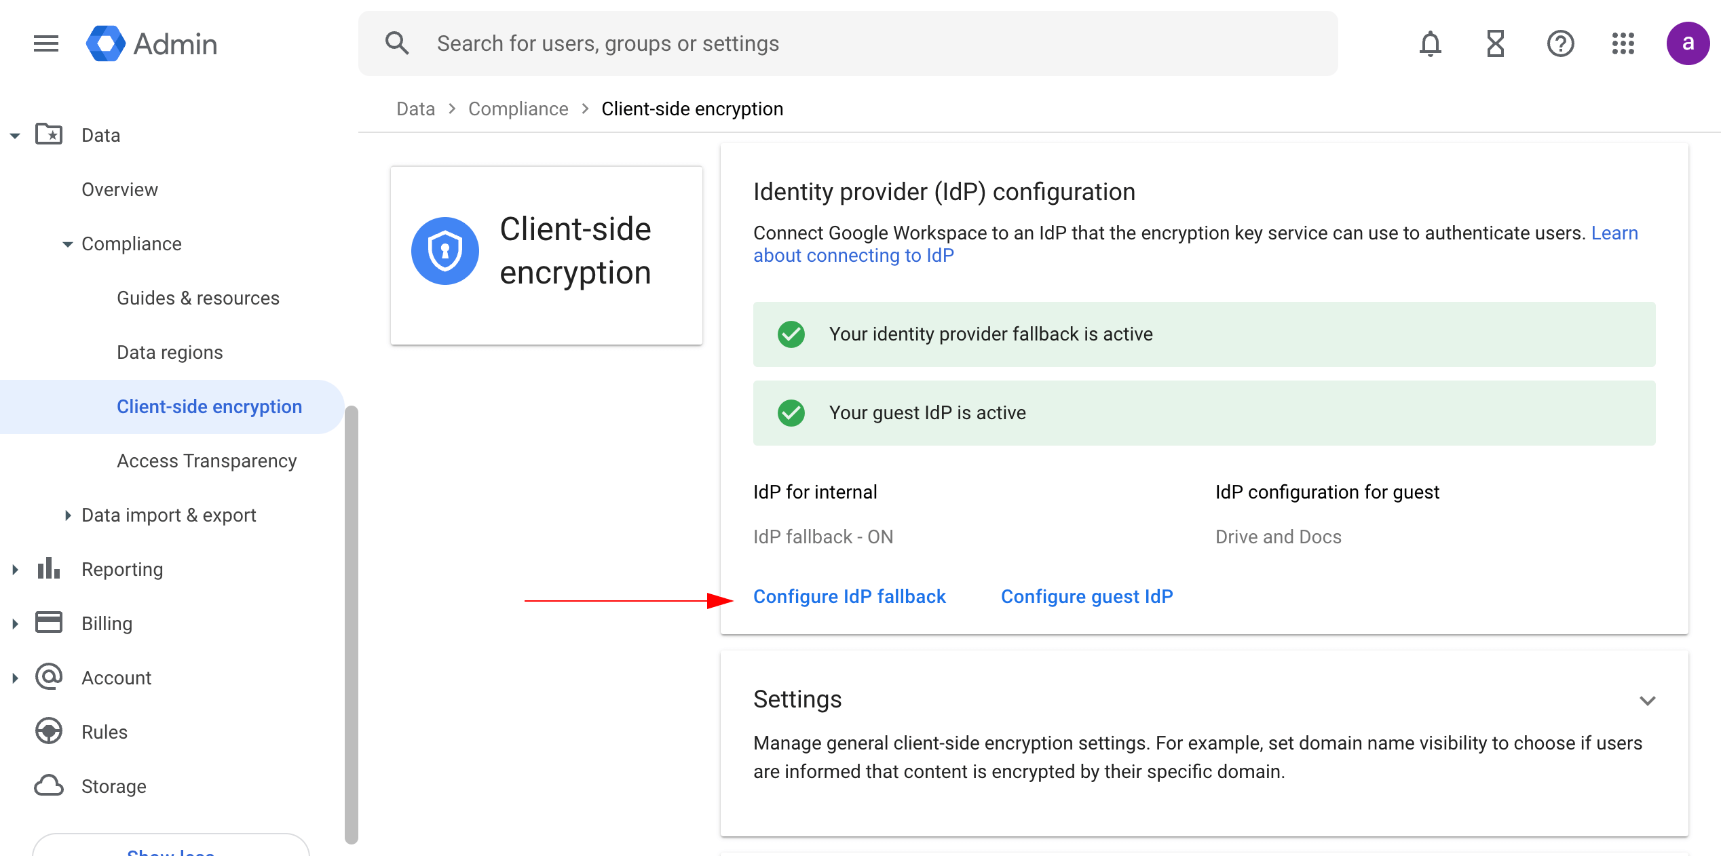The image size is (1721, 856).
Task: Click the Reporting bar chart icon
Action: 49,568
